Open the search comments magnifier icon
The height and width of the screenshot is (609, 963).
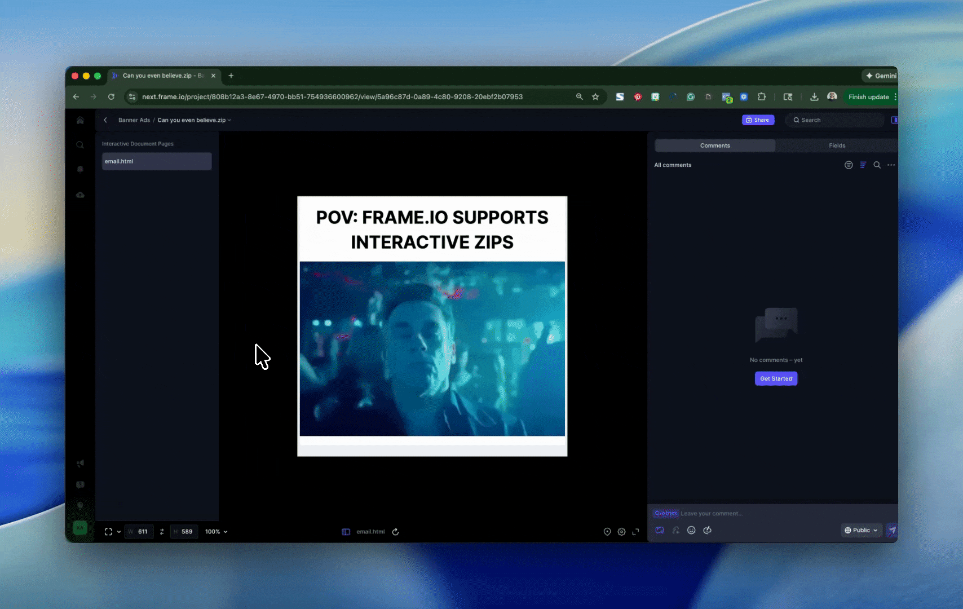[877, 165]
